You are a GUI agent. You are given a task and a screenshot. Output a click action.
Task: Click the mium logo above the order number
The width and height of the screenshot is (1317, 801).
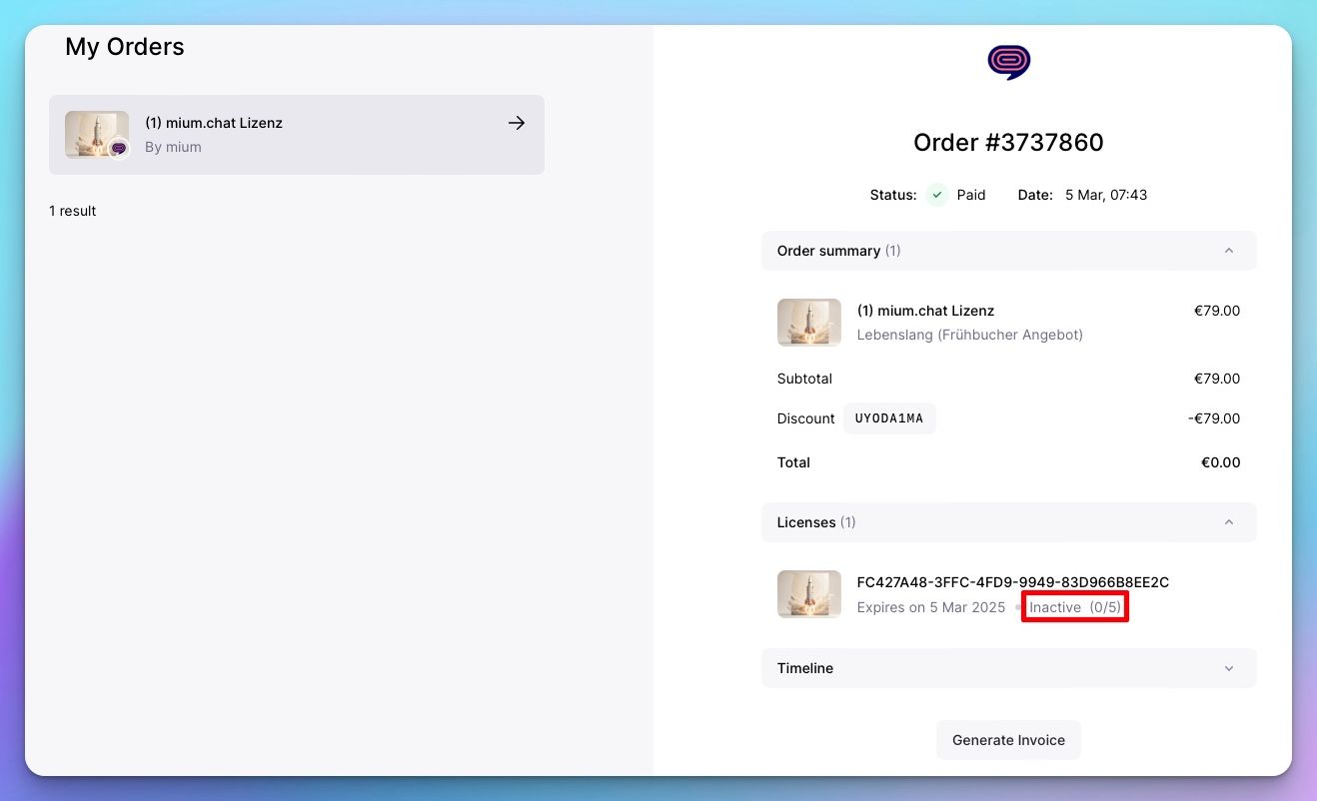coord(1009,62)
